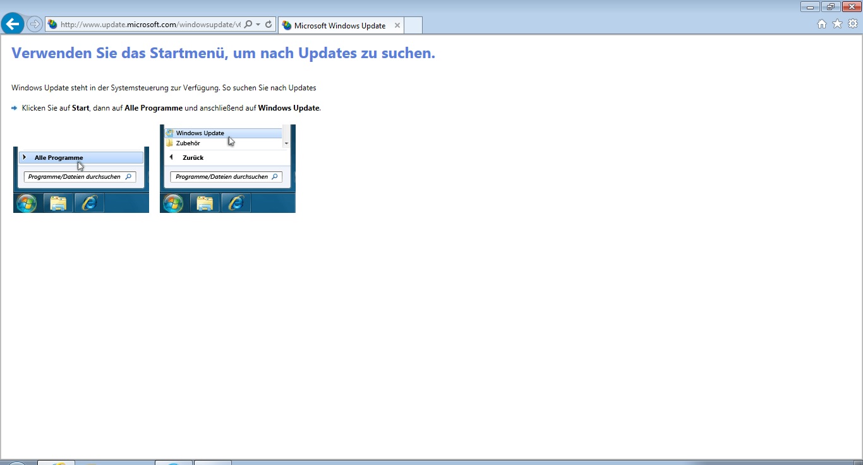Open the Home page icon

[822, 24]
